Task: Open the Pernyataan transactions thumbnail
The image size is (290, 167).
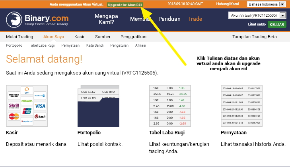Action: click(x=241, y=106)
